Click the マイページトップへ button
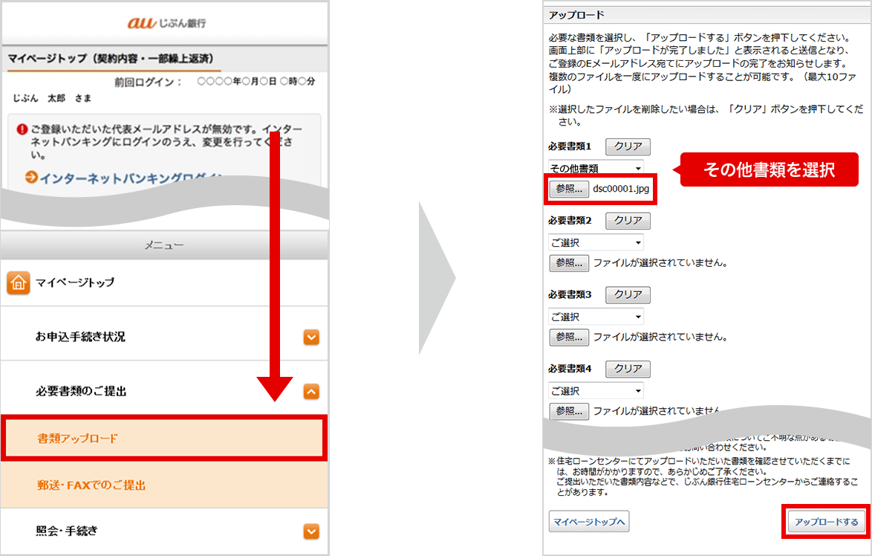The width and height of the screenshot is (872, 556). [589, 522]
